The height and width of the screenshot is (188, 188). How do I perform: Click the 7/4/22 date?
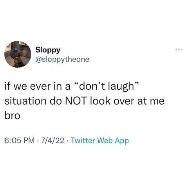(53, 141)
